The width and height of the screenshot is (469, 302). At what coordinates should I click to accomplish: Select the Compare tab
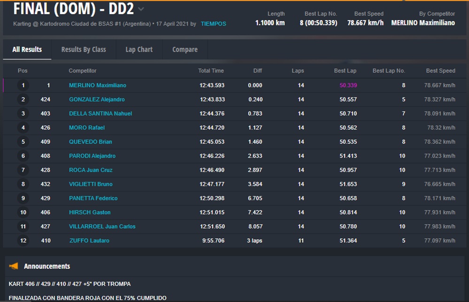[185, 49]
